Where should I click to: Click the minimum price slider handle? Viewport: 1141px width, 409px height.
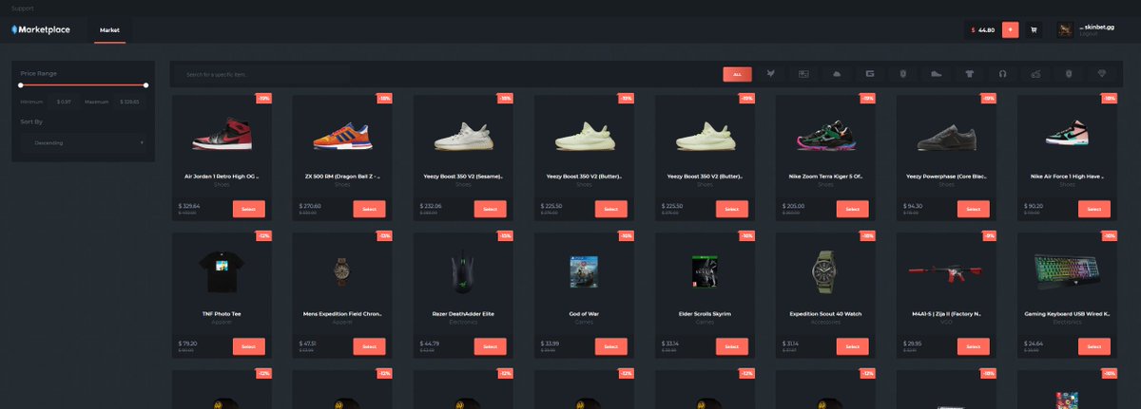(x=21, y=85)
